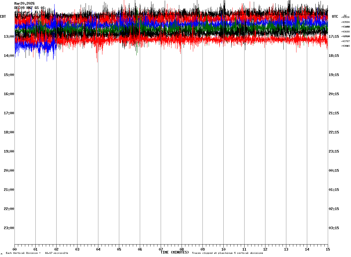Click the Traces clipped footer note

(227, 253)
